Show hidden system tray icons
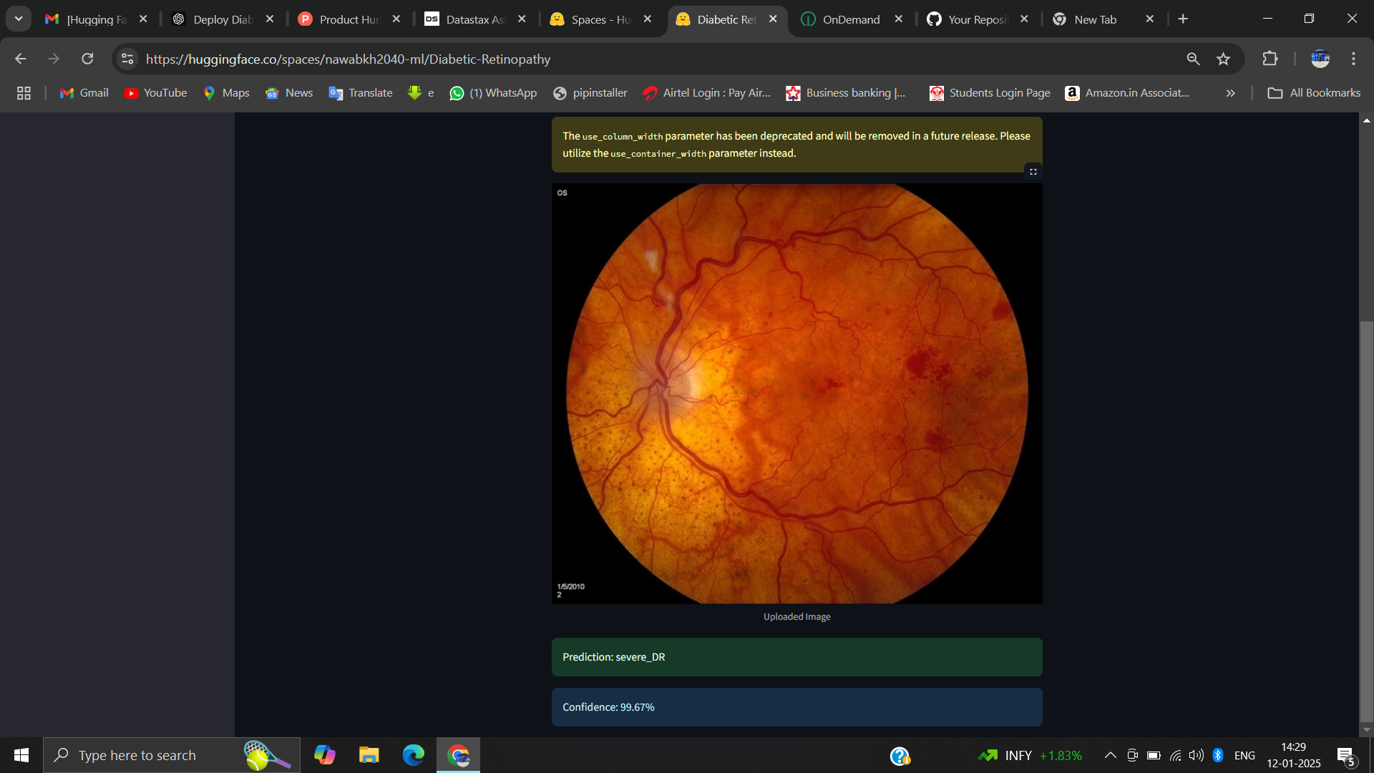Screen dimensions: 1374x773 tap(1110, 755)
